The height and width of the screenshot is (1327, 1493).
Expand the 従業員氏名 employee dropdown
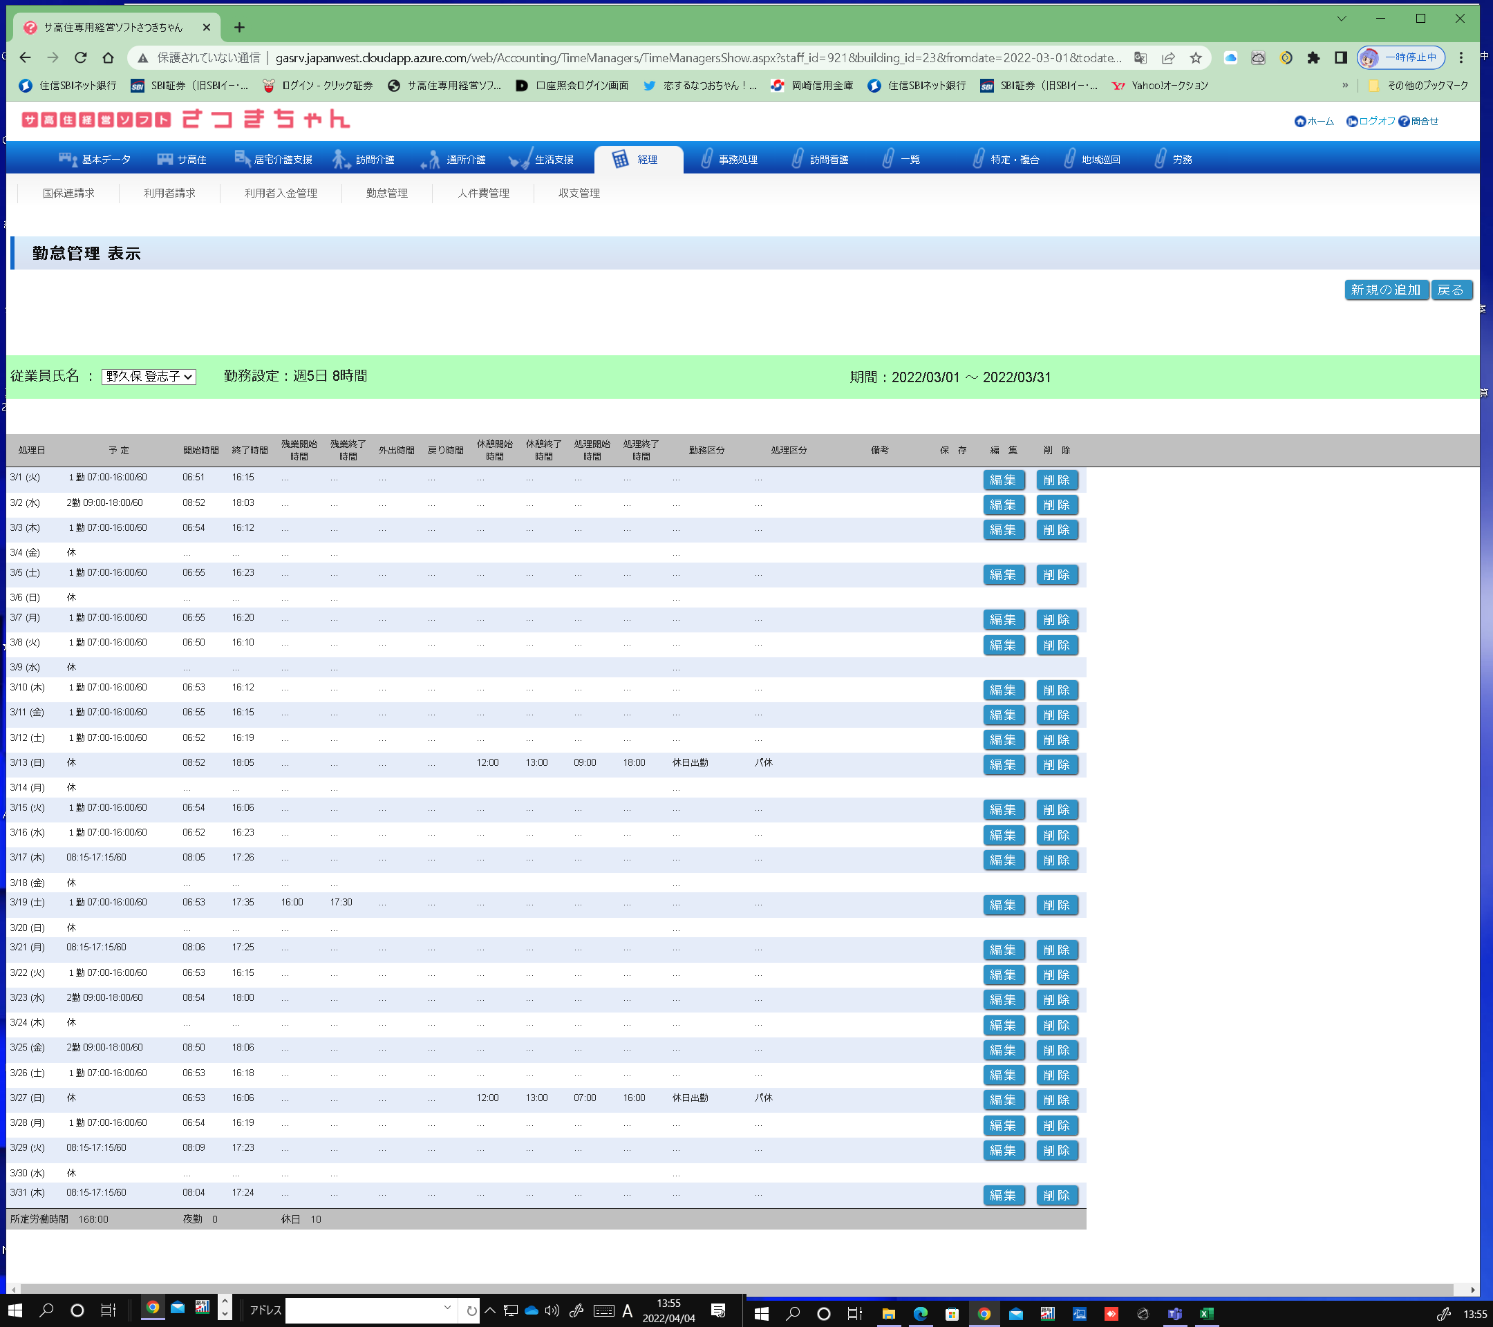[x=149, y=377]
